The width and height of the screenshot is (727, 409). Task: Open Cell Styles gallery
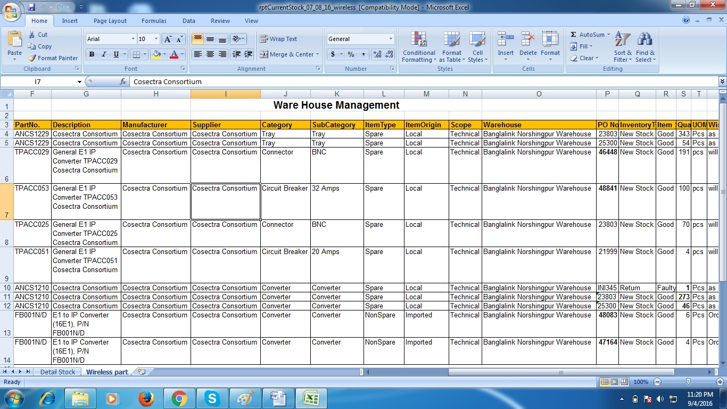tap(477, 47)
